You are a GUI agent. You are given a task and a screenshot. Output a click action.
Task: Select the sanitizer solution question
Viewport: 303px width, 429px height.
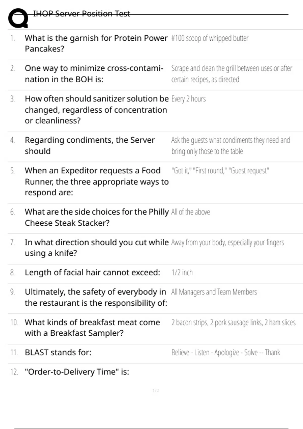(x=96, y=110)
